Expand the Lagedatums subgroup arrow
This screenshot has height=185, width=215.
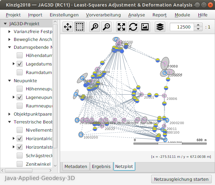pyautogui.click(x=13, y=64)
